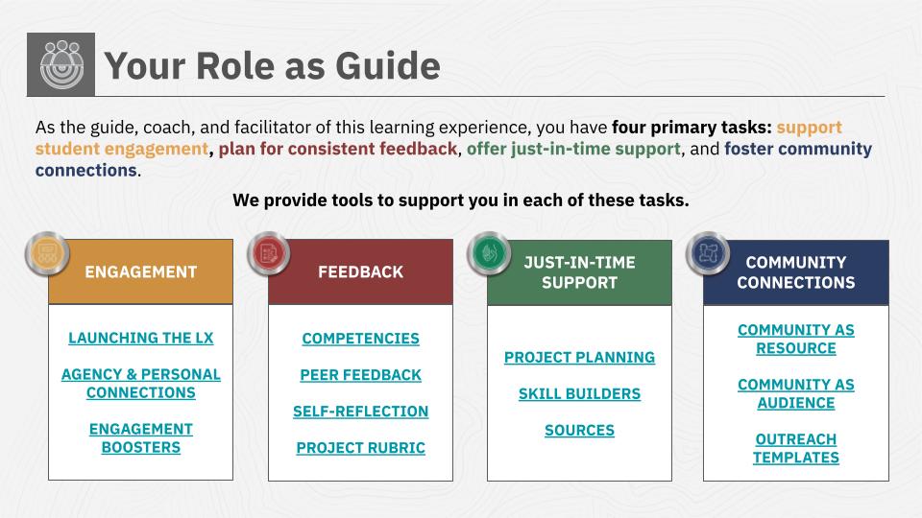Screen dimensions: 922x518
Task: Click the green Just-in-Time Support badge icon
Action: coord(489,253)
